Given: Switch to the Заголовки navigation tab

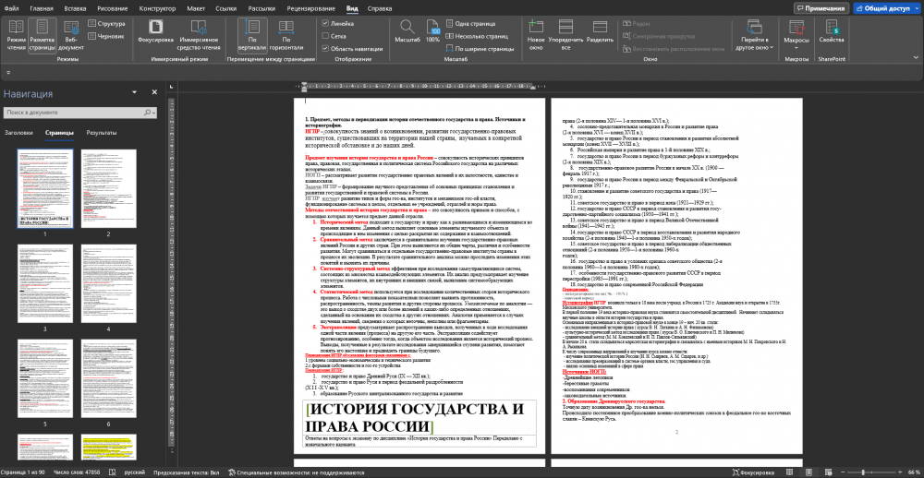Looking at the screenshot, I should [19, 133].
